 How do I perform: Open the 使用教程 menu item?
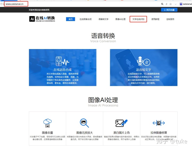(155, 19)
